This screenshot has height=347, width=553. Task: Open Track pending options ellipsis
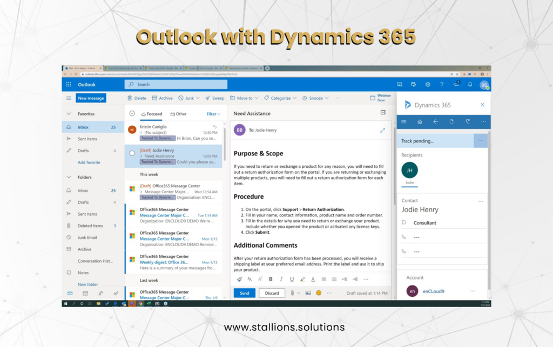[480, 140]
